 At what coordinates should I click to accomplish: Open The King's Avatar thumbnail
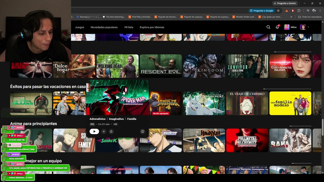117,170
